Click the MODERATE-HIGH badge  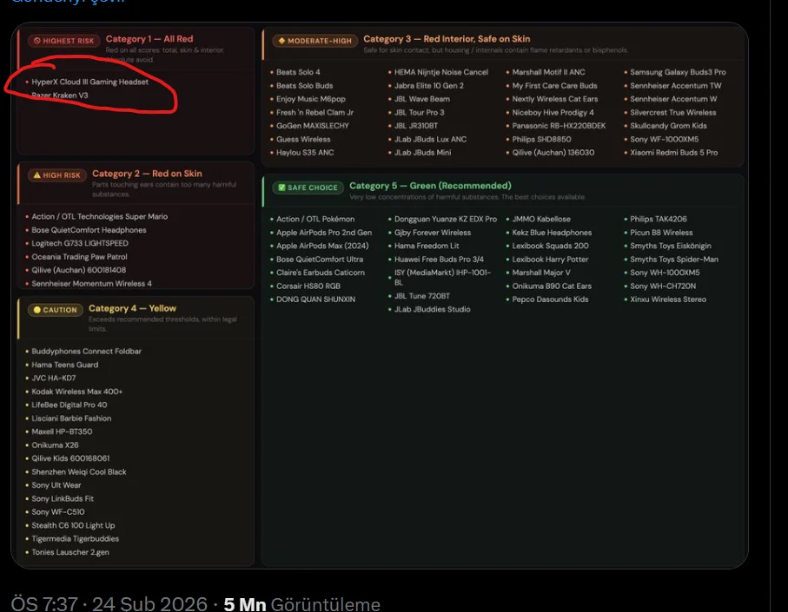pyautogui.click(x=315, y=41)
